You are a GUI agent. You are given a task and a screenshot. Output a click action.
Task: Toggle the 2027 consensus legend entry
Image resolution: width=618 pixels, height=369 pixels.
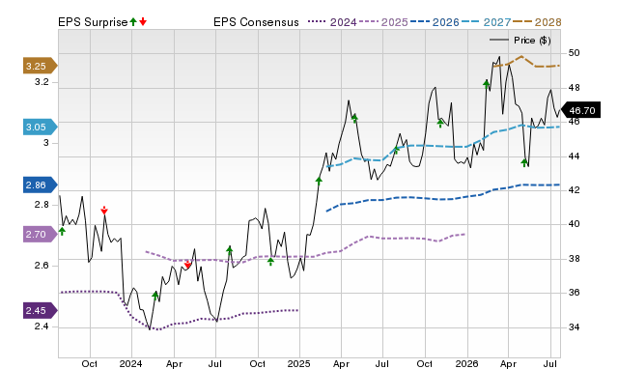point(486,22)
